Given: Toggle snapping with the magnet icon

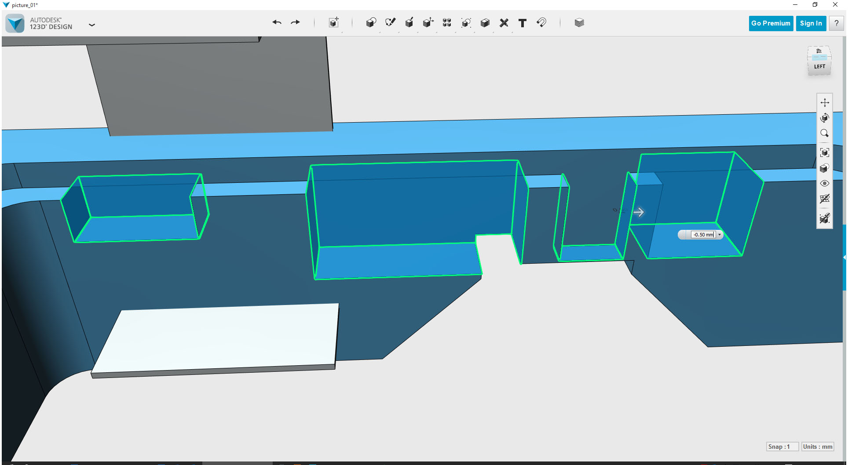Looking at the screenshot, I should click(541, 23).
